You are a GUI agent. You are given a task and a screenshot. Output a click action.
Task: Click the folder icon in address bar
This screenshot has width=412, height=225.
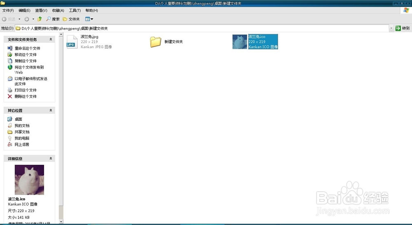(18, 28)
